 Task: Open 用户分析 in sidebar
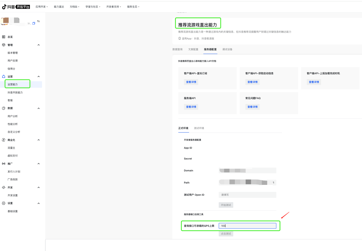point(13,116)
